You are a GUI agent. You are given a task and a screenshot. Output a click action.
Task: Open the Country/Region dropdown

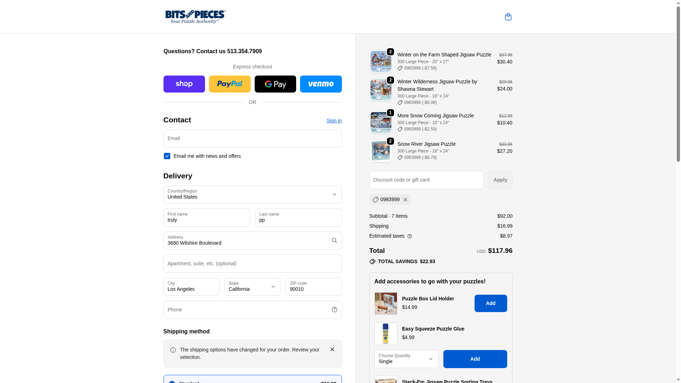tap(253, 194)
